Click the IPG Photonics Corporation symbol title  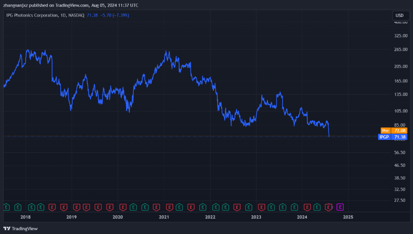tap(32, 15)
